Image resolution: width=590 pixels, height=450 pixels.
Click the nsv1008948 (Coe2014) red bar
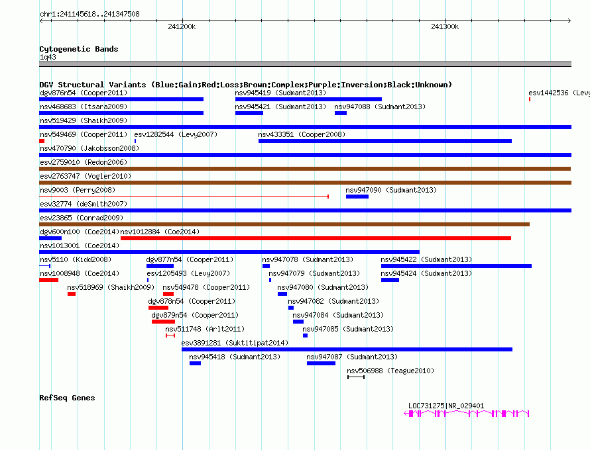(x=48, y=280)
